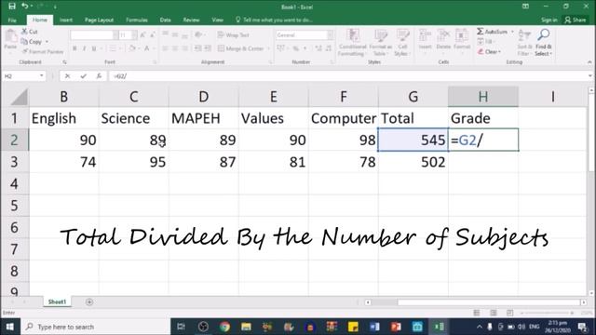The width and height of the screenshot is (596, 335).
Task: Cancel the formula entry with X
Action: [67, 76]
